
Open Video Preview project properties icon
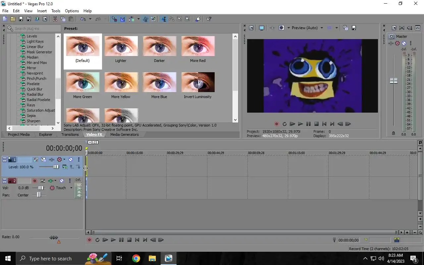pos(251,28)
